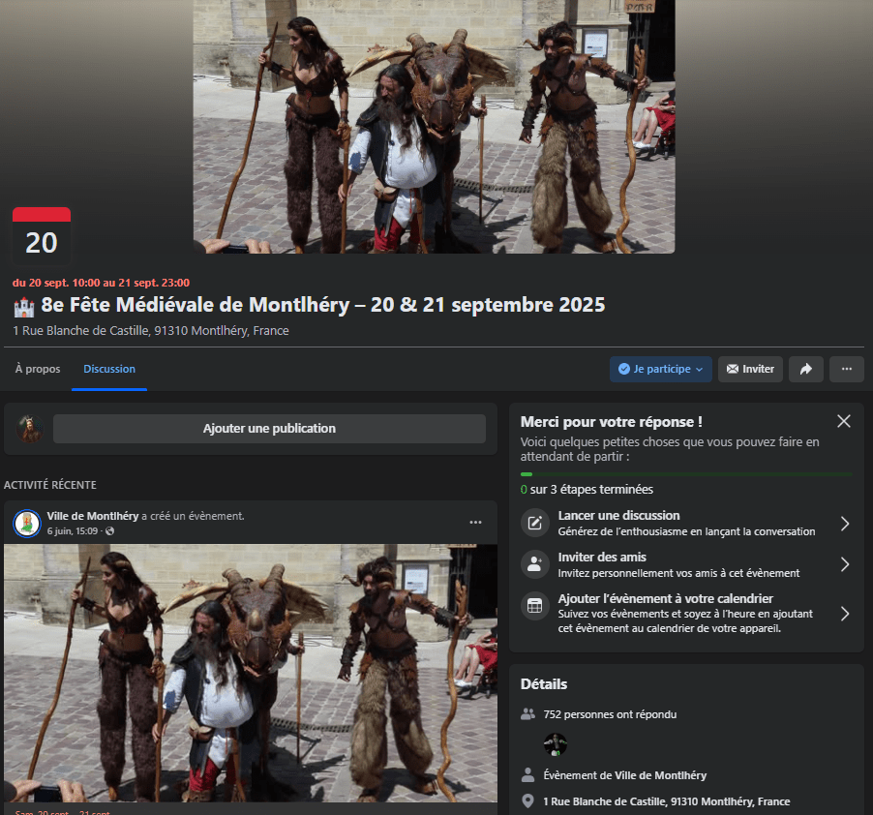The width and height of the screenshot is (873, 815).
Task: Open Ville de Montlhéry link in Détails
Action: [x=660, y=775]
